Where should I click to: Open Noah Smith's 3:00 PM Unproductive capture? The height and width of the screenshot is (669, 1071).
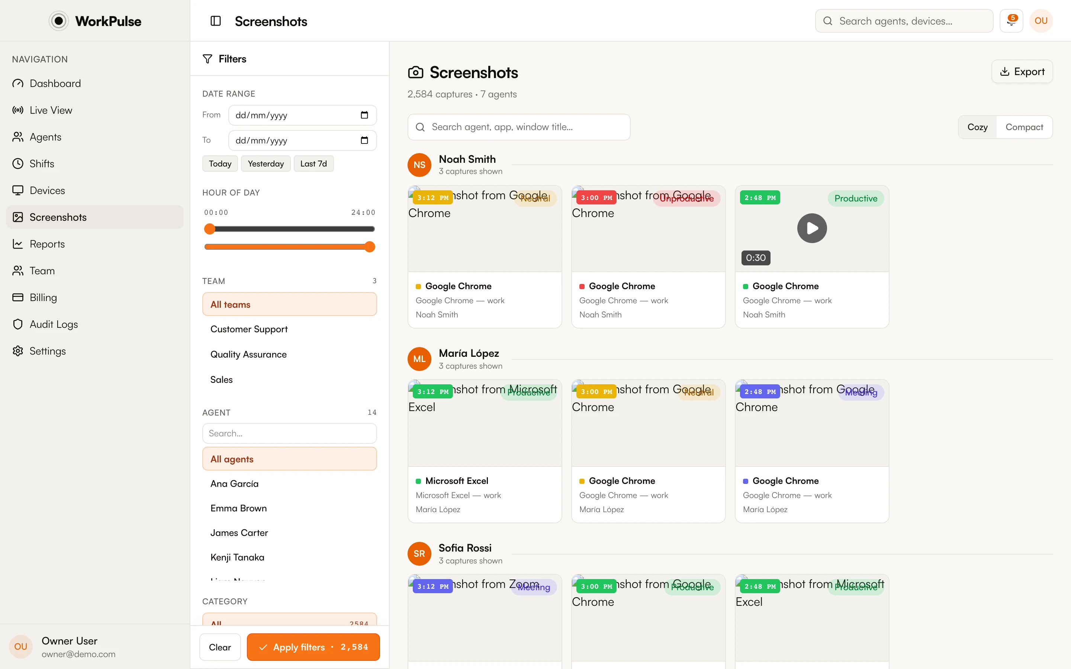tap(648, 256)
